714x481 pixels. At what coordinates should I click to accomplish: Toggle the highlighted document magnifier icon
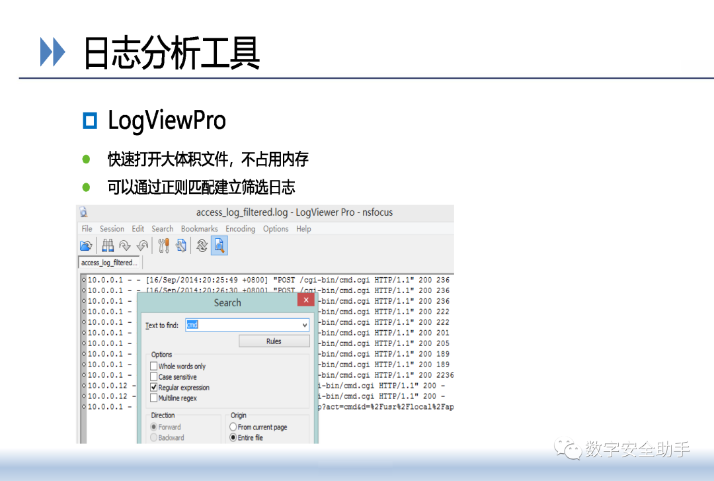click(219, 245)
